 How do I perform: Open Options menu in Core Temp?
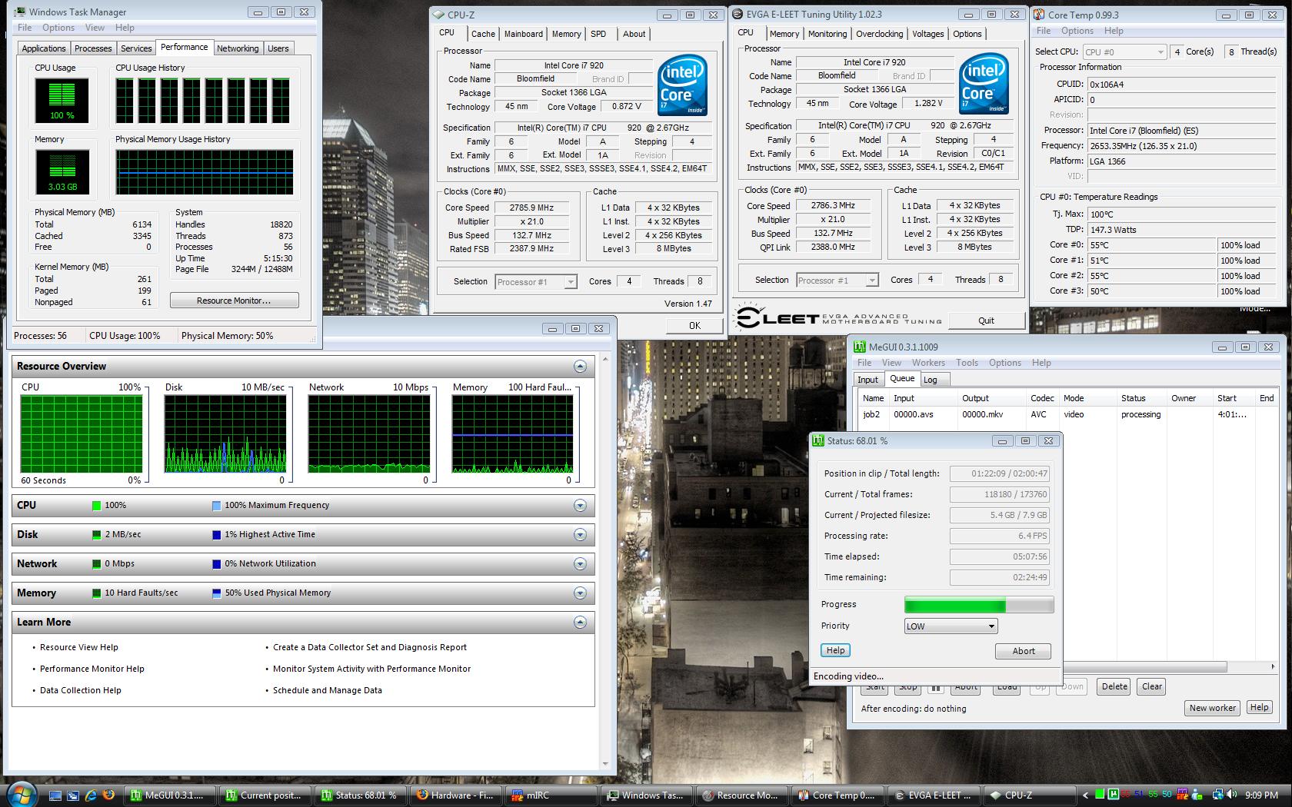click(1077, 31)
